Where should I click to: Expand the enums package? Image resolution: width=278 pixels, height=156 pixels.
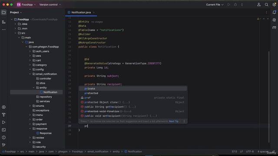coord(30,106)
